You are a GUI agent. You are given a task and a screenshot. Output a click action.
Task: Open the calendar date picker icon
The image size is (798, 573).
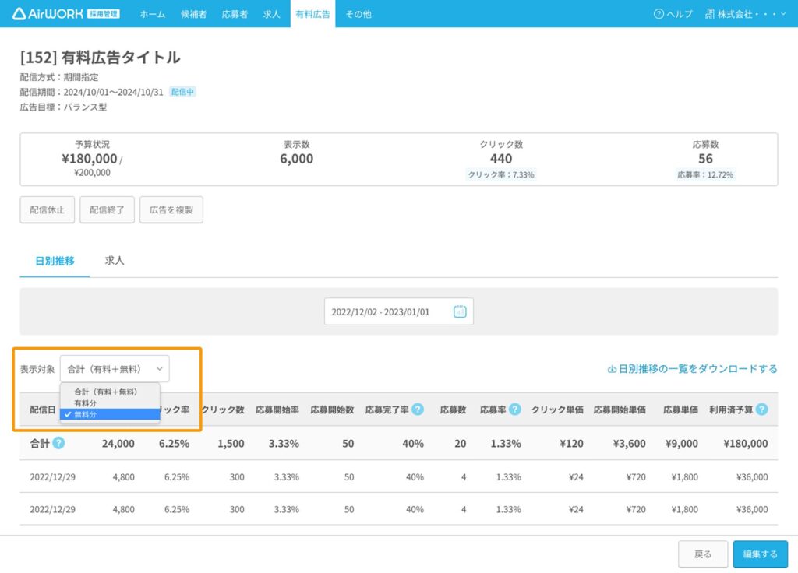[x=460, y=311]
